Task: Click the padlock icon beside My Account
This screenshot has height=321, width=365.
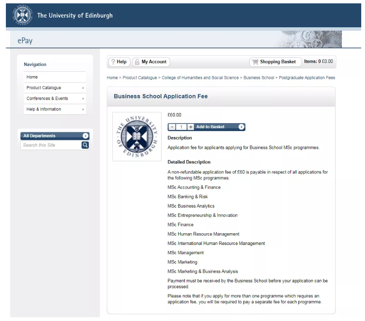Action: 137,62
